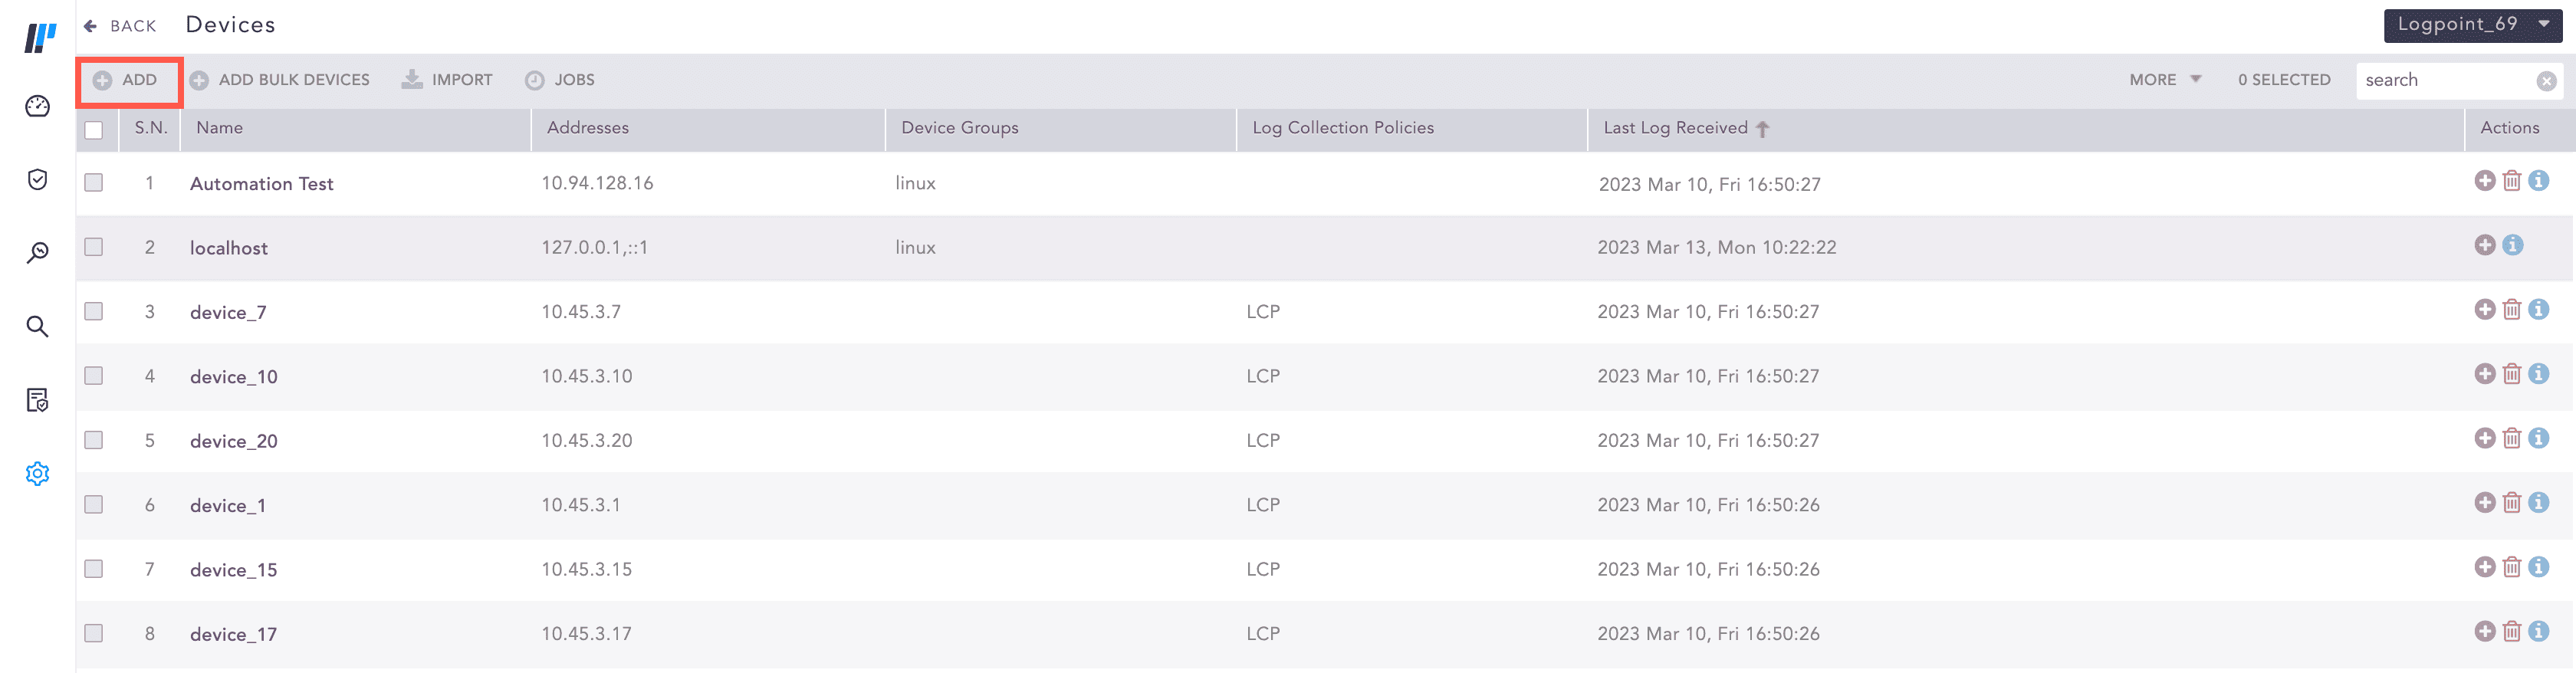Click the delete trash icon for device_7
The height and width of the screenshot is (673, 2576).
[x=2513, y=309]
